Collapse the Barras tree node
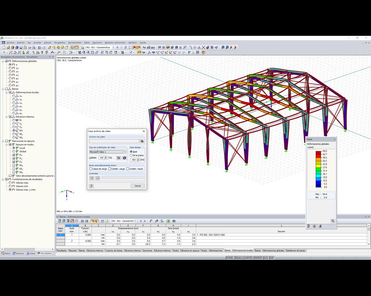This screenshot has width=371, height=296. 3,89
